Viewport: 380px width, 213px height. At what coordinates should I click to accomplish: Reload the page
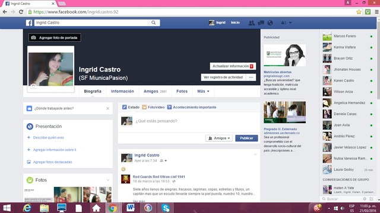[21, 12]
